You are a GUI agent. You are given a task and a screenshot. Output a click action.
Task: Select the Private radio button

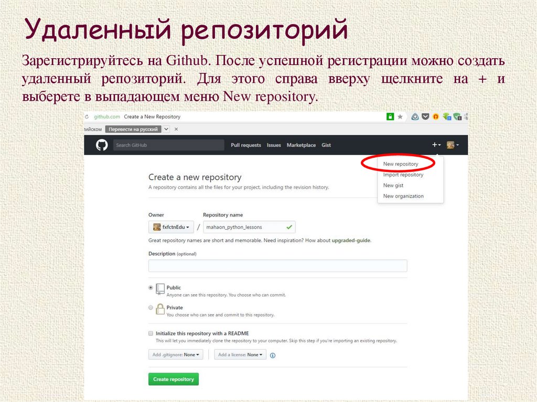click(151, 308)
